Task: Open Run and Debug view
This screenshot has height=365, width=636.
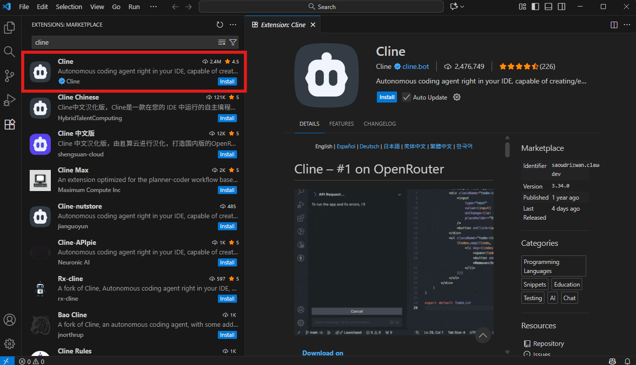Action: (x=10, y=100)
